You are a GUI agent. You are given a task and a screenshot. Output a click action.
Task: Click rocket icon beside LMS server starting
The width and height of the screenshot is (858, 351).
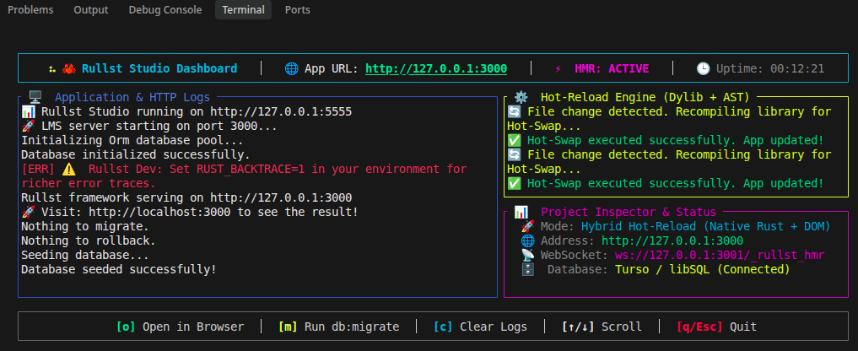click(29, 126)
